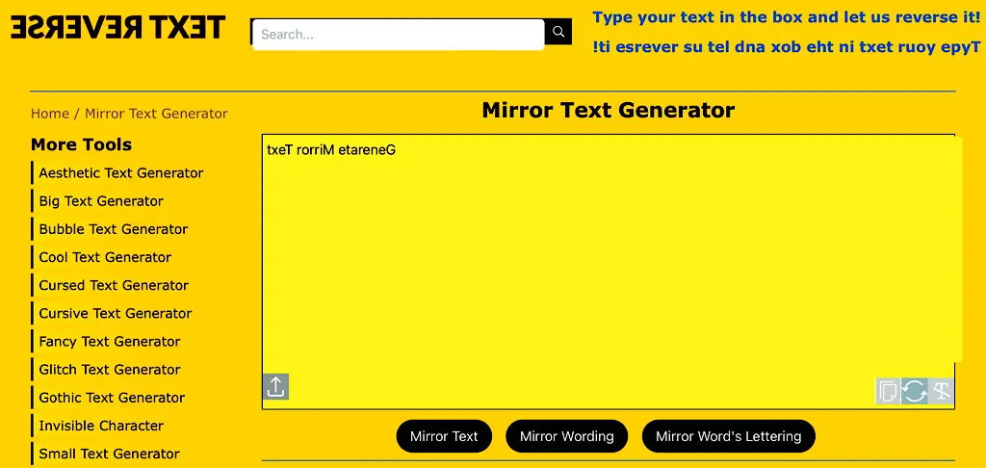Clear text with the strikethrough T icon

coord(941,391)
